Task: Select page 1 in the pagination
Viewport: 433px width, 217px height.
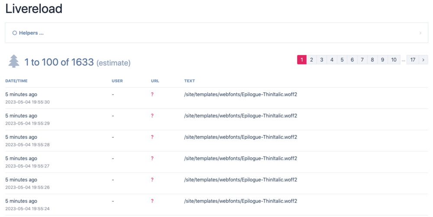Action: pos(302,60)
